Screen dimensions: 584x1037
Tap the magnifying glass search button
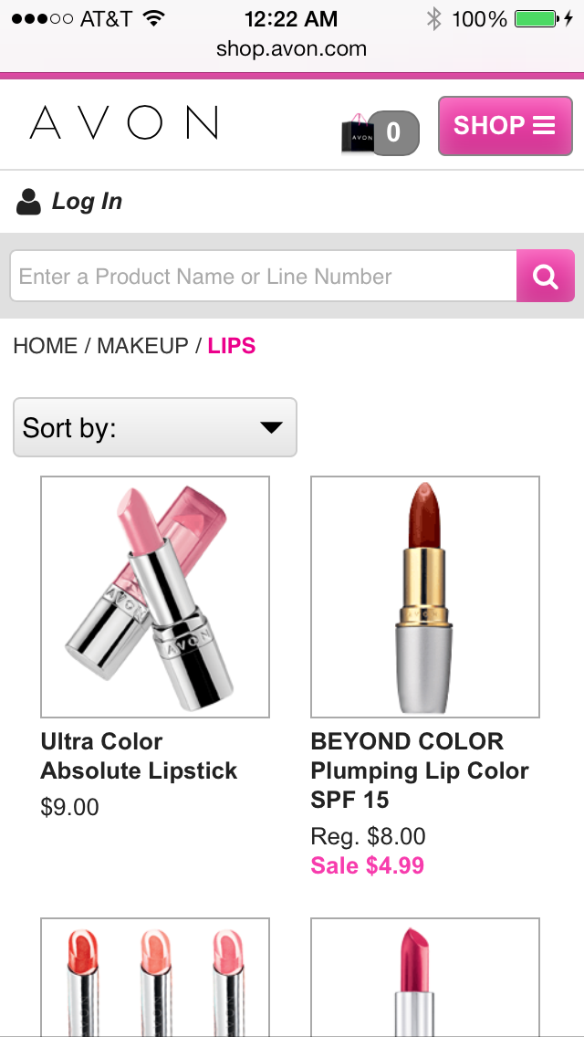pyautogui.click(x=546, y=276)
